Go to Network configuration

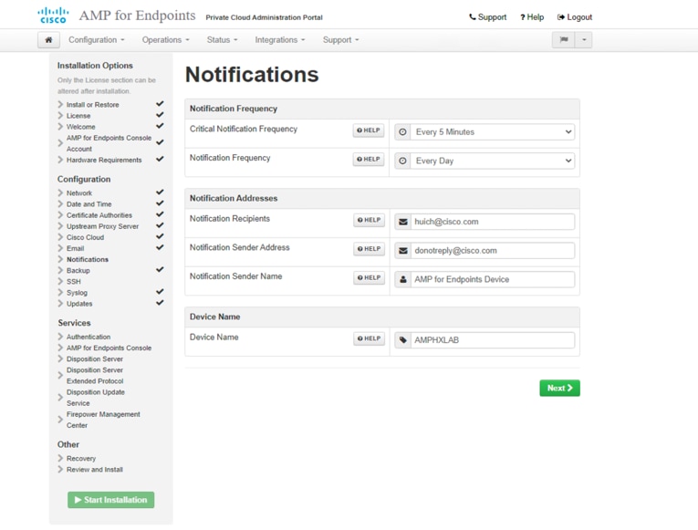click(79, 193)
